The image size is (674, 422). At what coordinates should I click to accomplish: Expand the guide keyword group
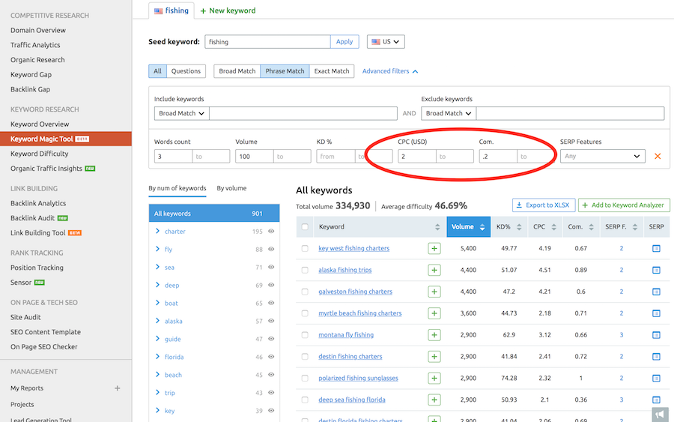click(157, 339)
